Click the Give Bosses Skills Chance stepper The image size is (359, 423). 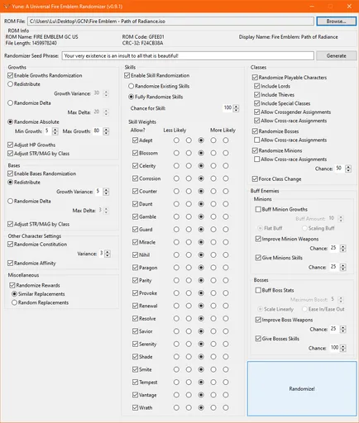[x=342, y=348]
